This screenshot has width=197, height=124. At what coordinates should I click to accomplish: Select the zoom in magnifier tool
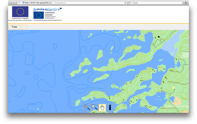pyautogui.click(x=87, y=107)
